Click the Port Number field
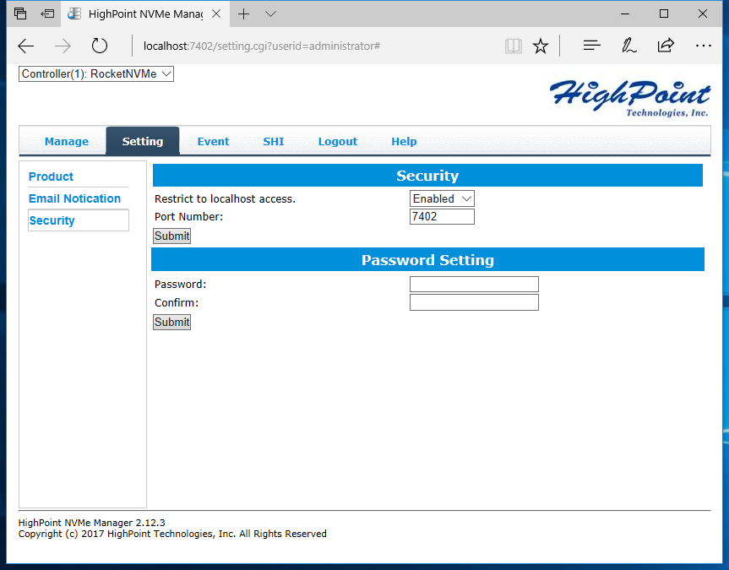The height and width of the screenshot is (570, 729). (442, 217)
